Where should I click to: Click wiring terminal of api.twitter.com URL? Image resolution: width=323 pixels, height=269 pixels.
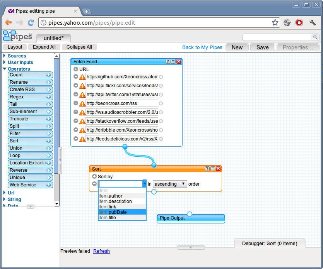161,95
